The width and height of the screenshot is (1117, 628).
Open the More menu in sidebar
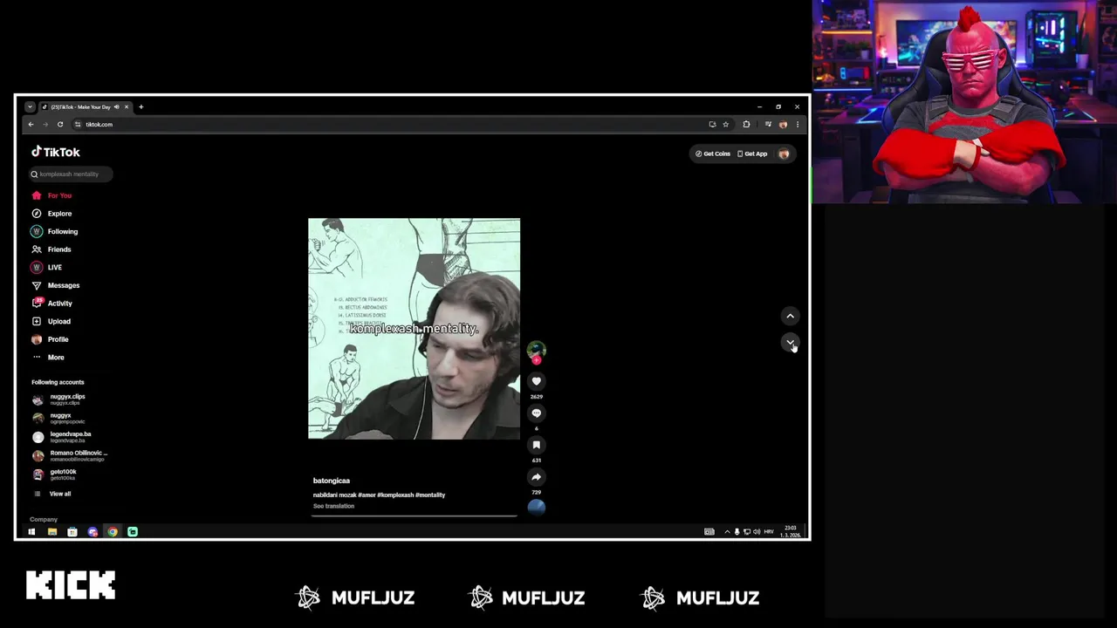pyautogui.click(x=48, y=358)
